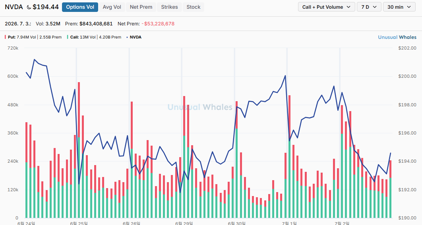Click the Unusual Whales logo link
The height and width of the screenshot is (225, 422).
(397, 37)
